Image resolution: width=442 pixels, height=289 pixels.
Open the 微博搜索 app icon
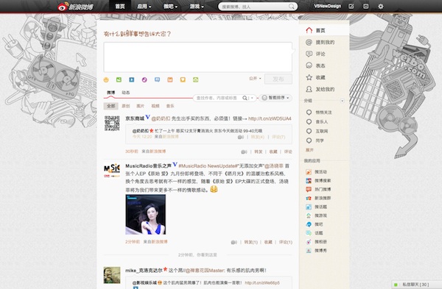click(309, 181)
